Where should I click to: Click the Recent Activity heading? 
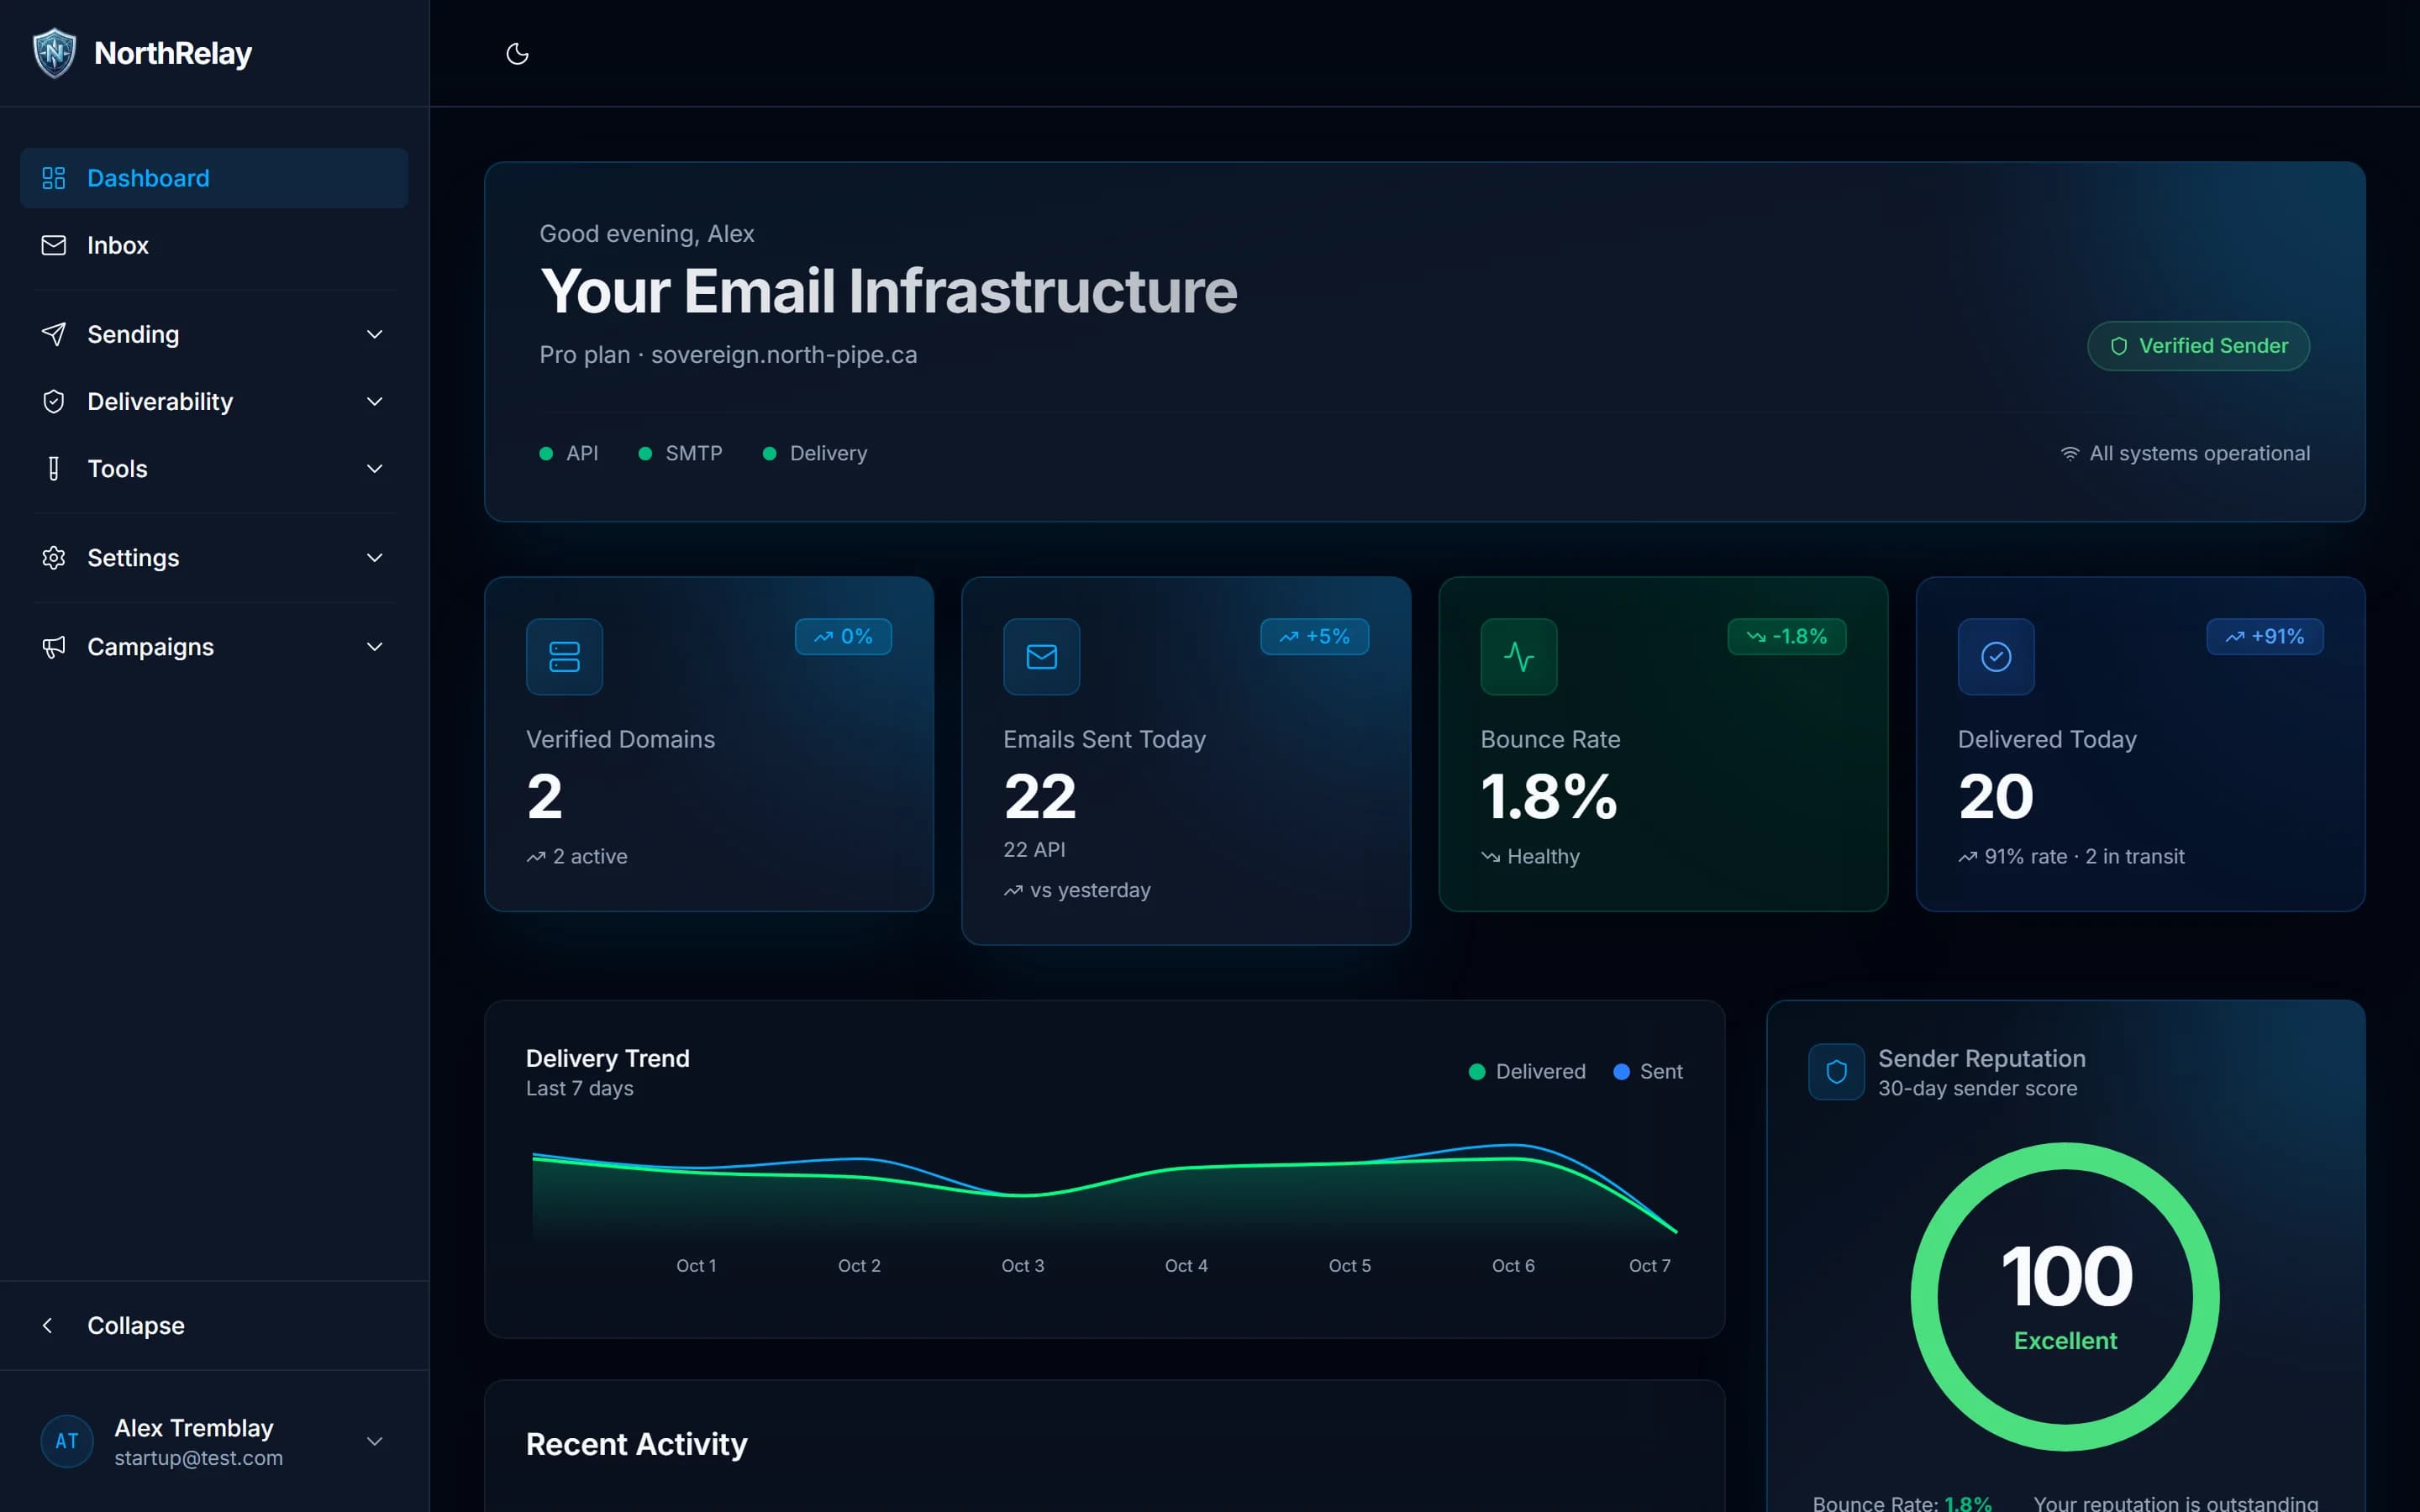[x=636, y=1443]
